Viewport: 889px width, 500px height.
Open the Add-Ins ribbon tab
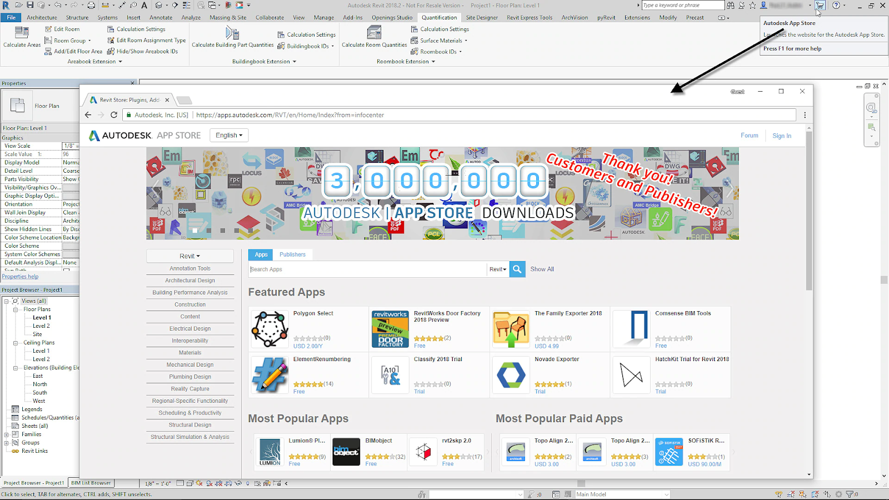click(x=353, y=17)
